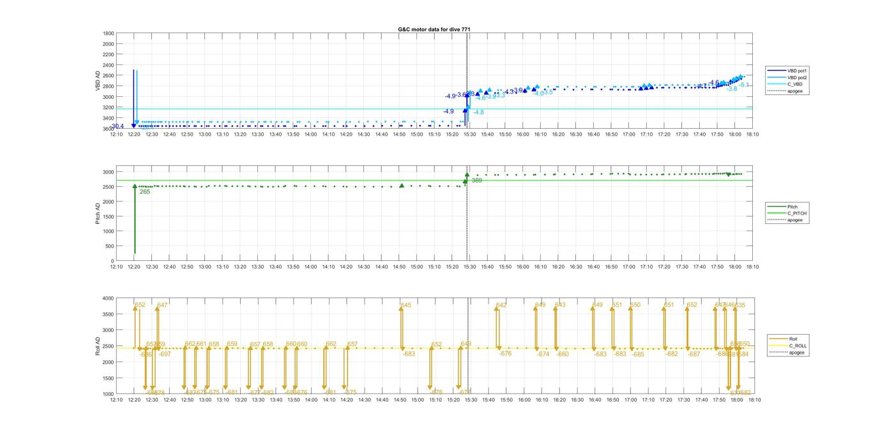The height and width of the screenshot is (442, 894).
Task: Click the "650" roll label near 17:00
Action: pyautogui.click(x=635, y=305)
